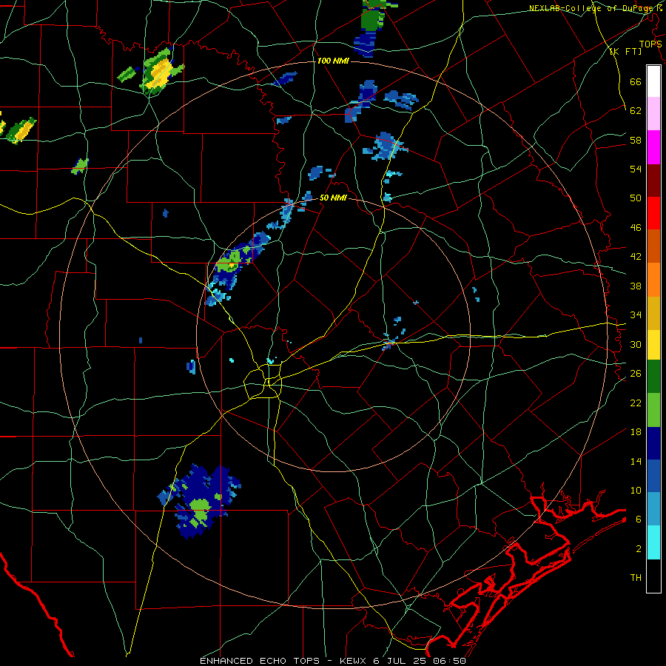
Task: Click the 38 legend label
Action: coord(636,286)
